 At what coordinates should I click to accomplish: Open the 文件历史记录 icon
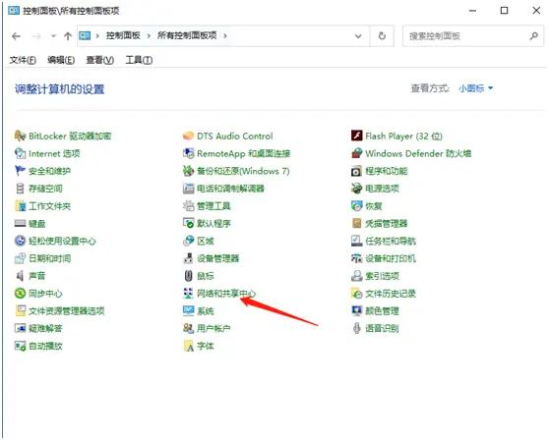click(x=356, y=293)
